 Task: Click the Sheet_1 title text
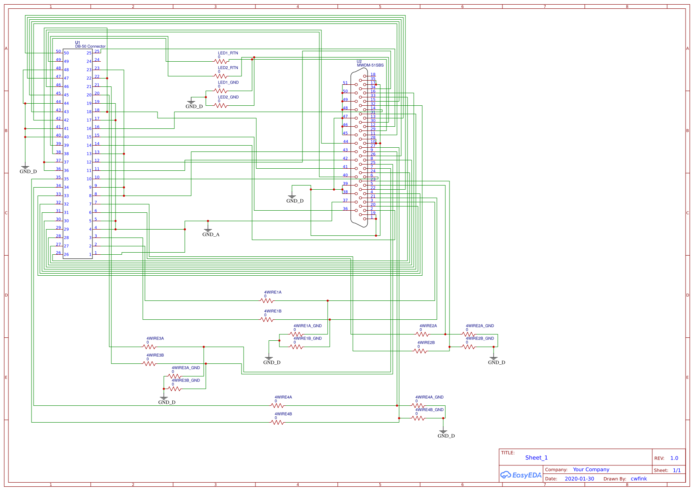click(x=536, y=457)
